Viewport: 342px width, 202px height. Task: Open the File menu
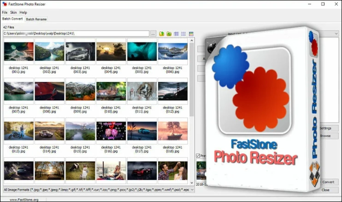coord(5,12)
